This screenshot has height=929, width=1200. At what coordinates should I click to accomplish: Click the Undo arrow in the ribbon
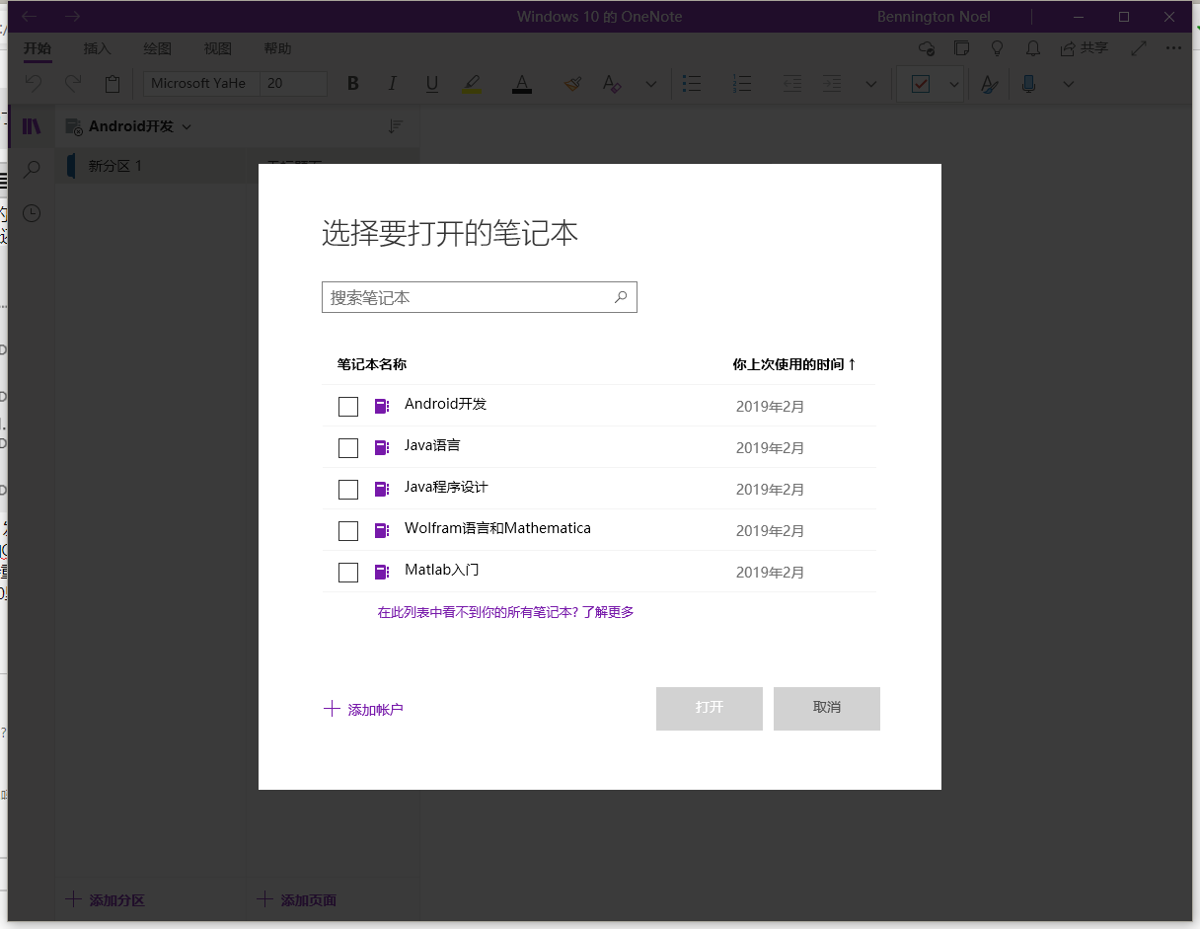(34, 84)
